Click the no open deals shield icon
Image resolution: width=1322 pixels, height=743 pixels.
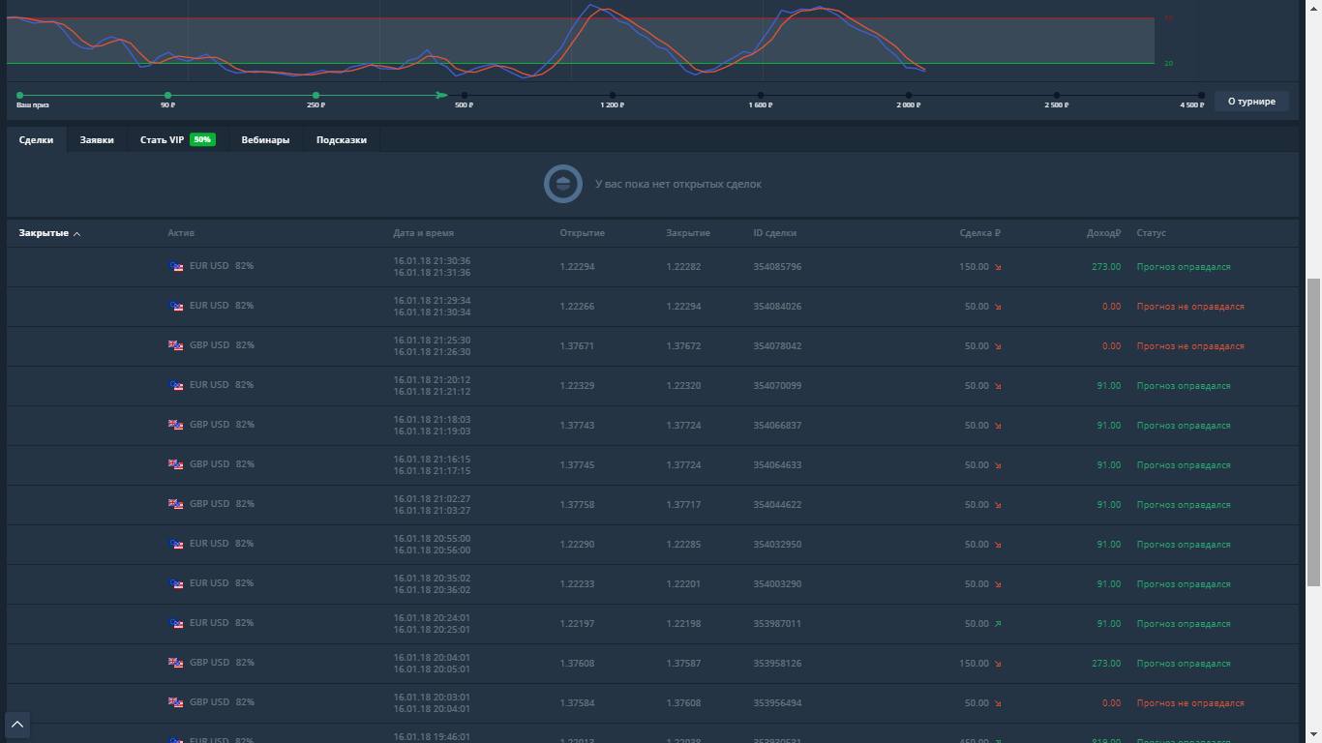click(563, 184)
